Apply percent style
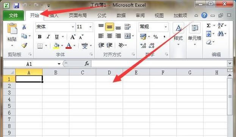 click(155, 37)
